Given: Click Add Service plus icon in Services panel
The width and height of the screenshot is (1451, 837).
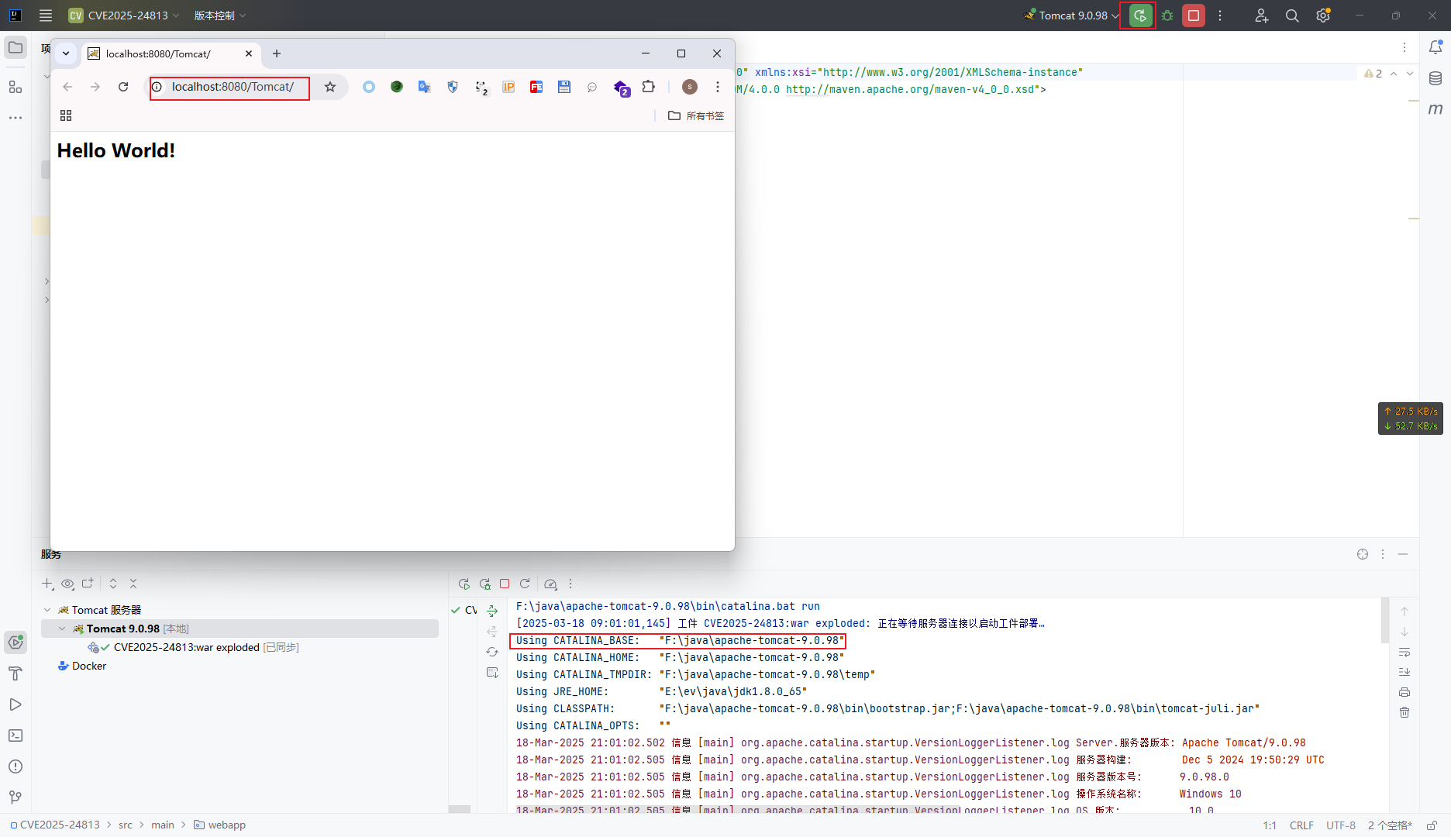Looking at the screenshot, I should click(x=47, y=584).
